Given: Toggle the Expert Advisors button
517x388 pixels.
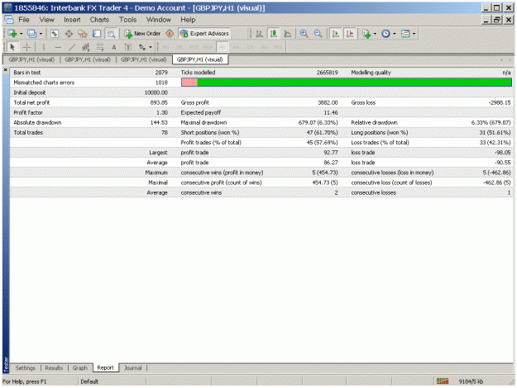Looking at the screenshot, I should 204,34.
